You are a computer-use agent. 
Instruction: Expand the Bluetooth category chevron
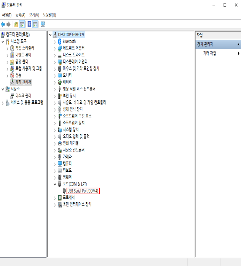55,42
